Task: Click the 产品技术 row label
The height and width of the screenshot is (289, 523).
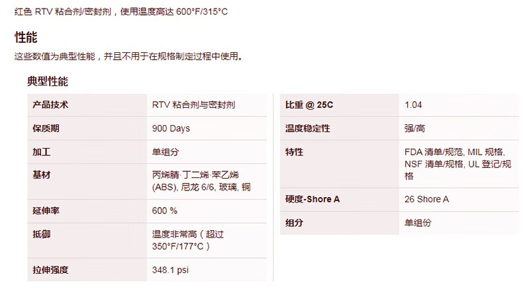Action: click(x=50, y=104)
